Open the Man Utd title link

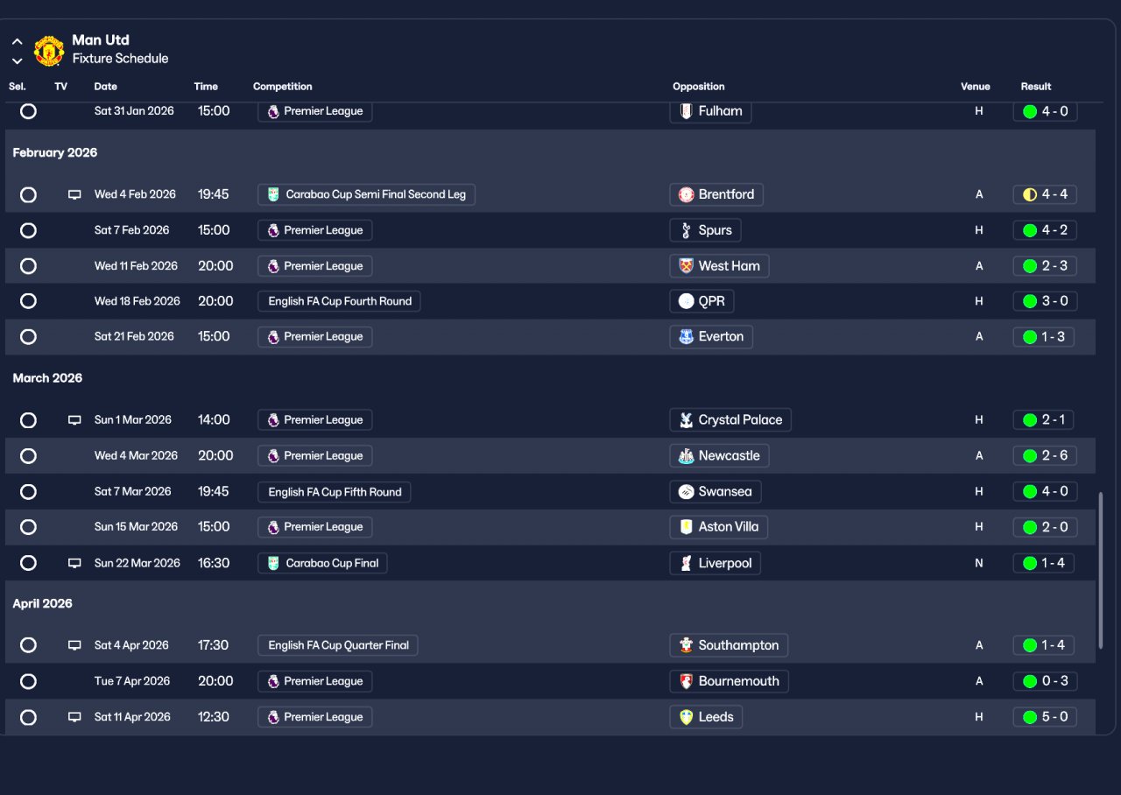[x=101, y=40]
